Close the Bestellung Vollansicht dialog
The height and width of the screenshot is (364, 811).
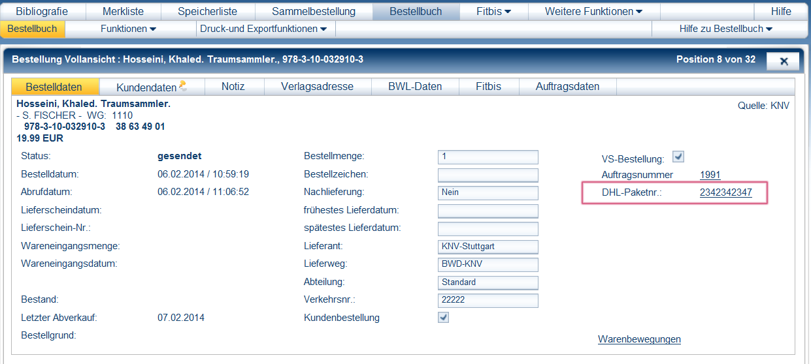tap(783, 61)
